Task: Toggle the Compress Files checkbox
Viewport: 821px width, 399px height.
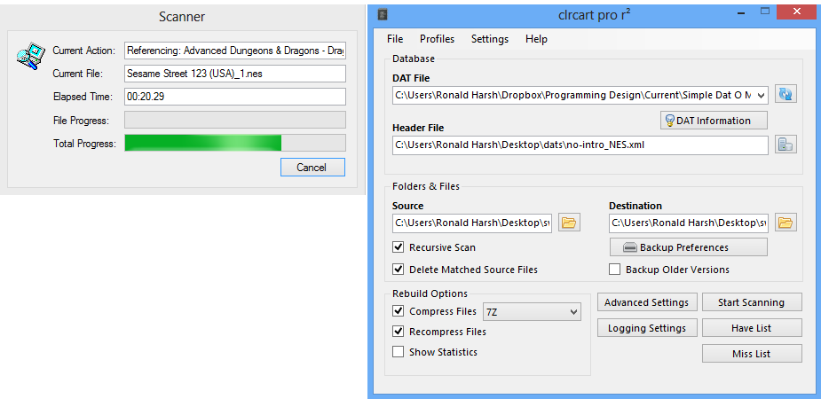Action: pos(399,311)
